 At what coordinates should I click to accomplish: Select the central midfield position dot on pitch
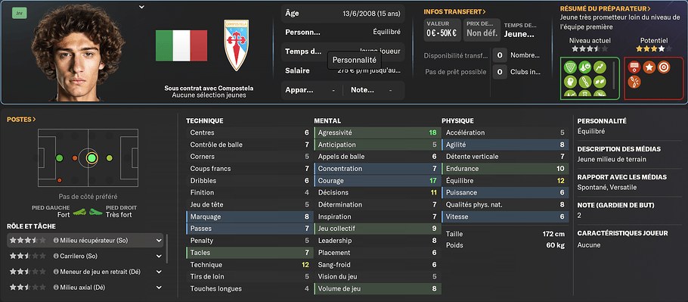[x=91, y=158]
